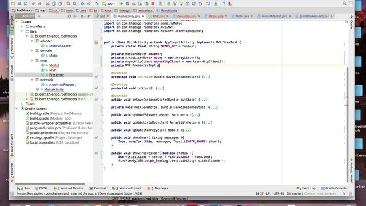The image size is (366, 206).
Task: Click the Help question mark icon
Action: (224, 3)
